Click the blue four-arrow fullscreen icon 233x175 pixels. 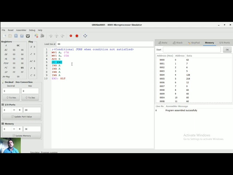pos(85,36)
